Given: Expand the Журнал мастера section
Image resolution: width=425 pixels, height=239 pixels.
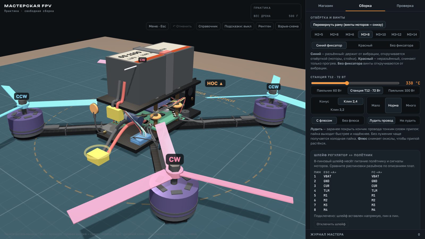Looking at the screenshot, I should (x=365, y=234).
